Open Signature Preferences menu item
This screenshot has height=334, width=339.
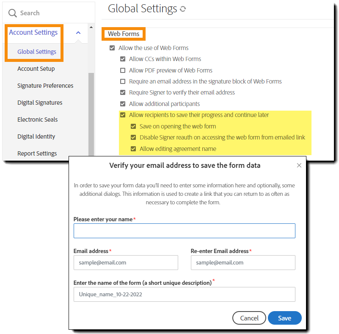(45, 86)
